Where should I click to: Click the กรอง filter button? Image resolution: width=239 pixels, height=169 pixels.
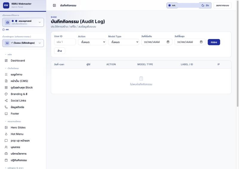click(x=214, y=42)
